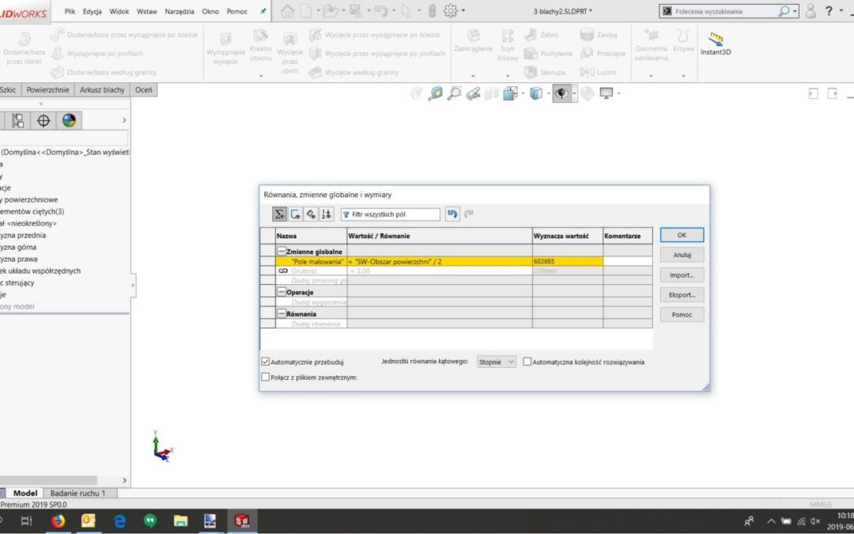Screen dimensions: 854x534
Task: Click the 'Anuluj' button
Action: (682, 255)
